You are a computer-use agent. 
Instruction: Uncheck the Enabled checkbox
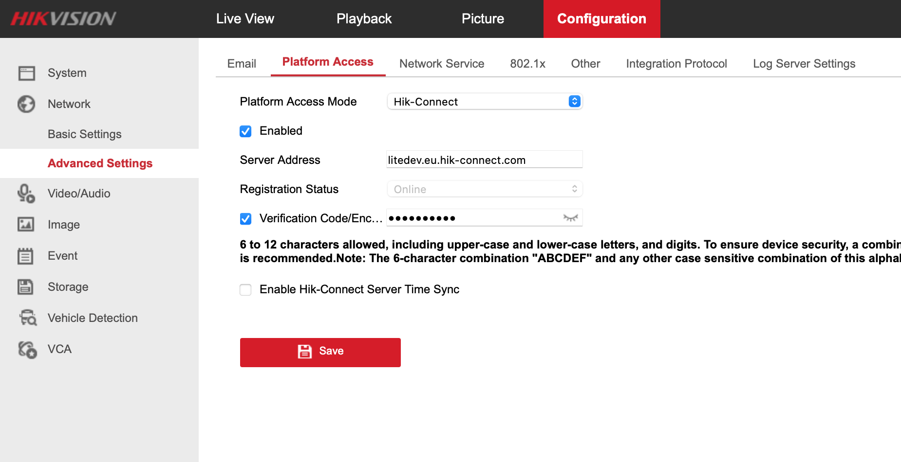point(245,131)
